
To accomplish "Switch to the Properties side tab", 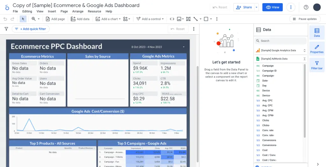I will [x=317, y=49].
